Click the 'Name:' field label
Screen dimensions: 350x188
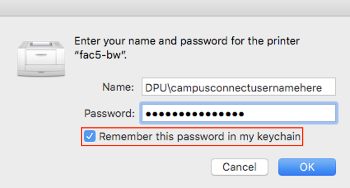(118, 87)
